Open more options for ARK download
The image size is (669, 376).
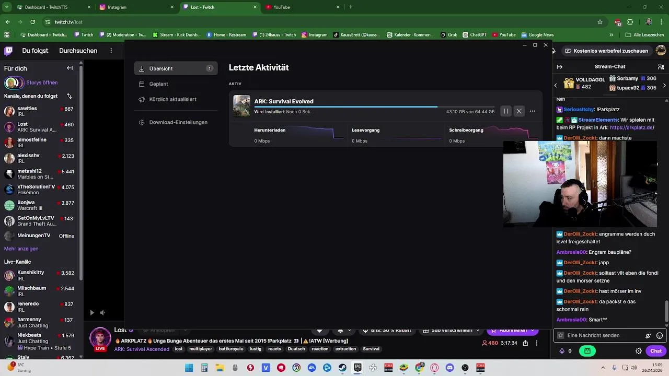click(x=532, y=111)
